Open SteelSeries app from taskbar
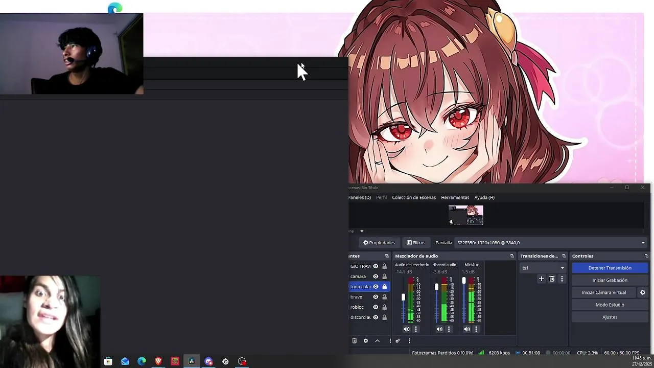Screen dimensions: 654x368 225,361
